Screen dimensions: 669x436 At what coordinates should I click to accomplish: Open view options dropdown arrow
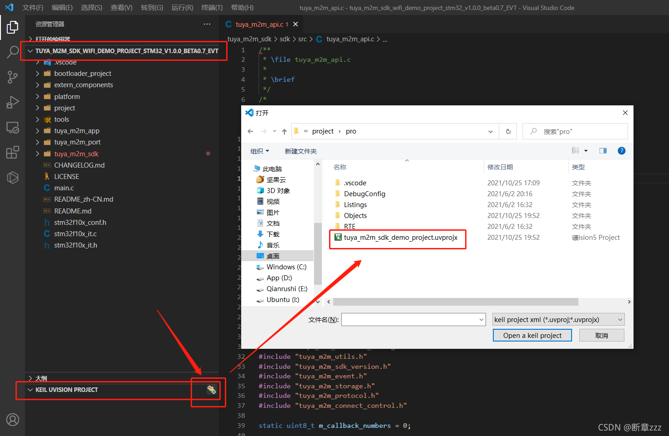tap(586, 151)
